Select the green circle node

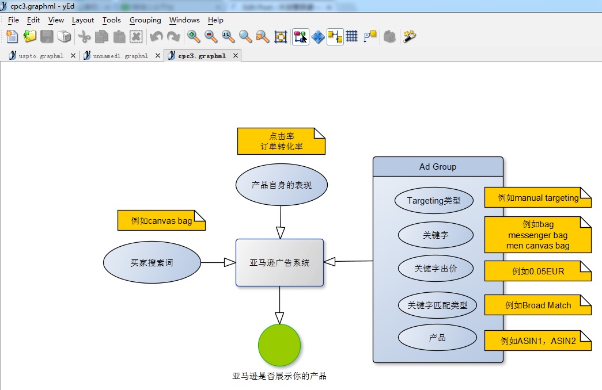[279, 346]
